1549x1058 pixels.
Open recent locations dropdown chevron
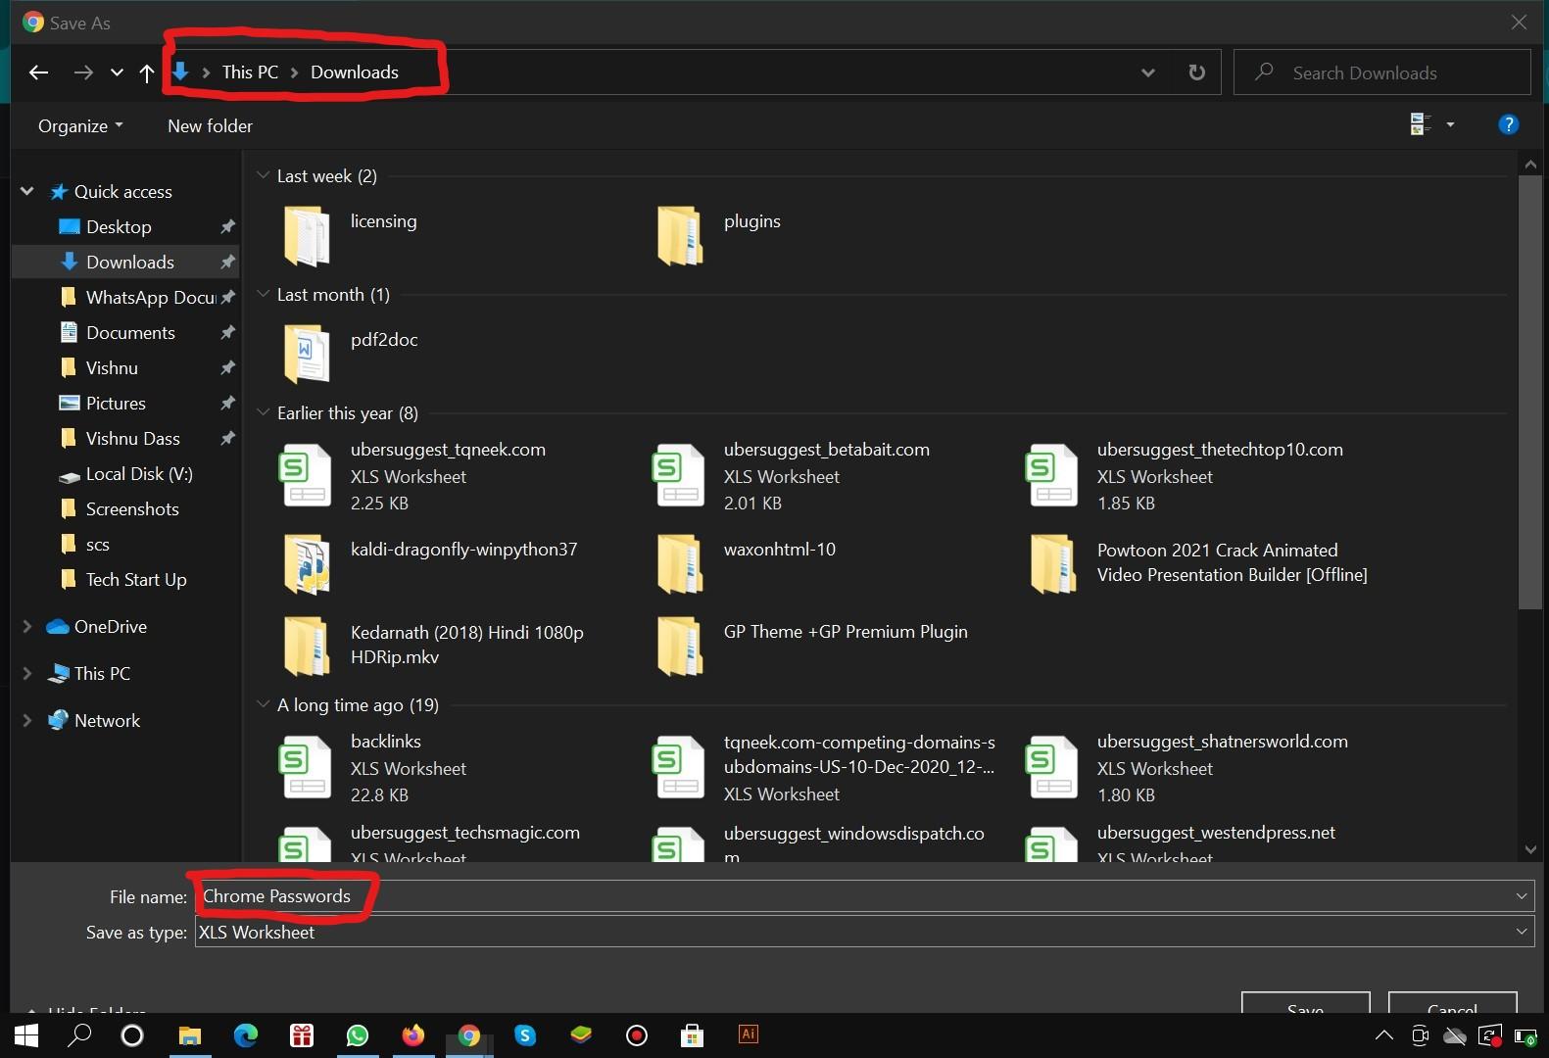pyautogui.click(x=117, y=72)
